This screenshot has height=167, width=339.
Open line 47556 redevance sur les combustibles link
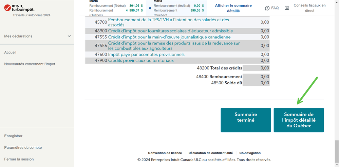(x=174, y=46)
